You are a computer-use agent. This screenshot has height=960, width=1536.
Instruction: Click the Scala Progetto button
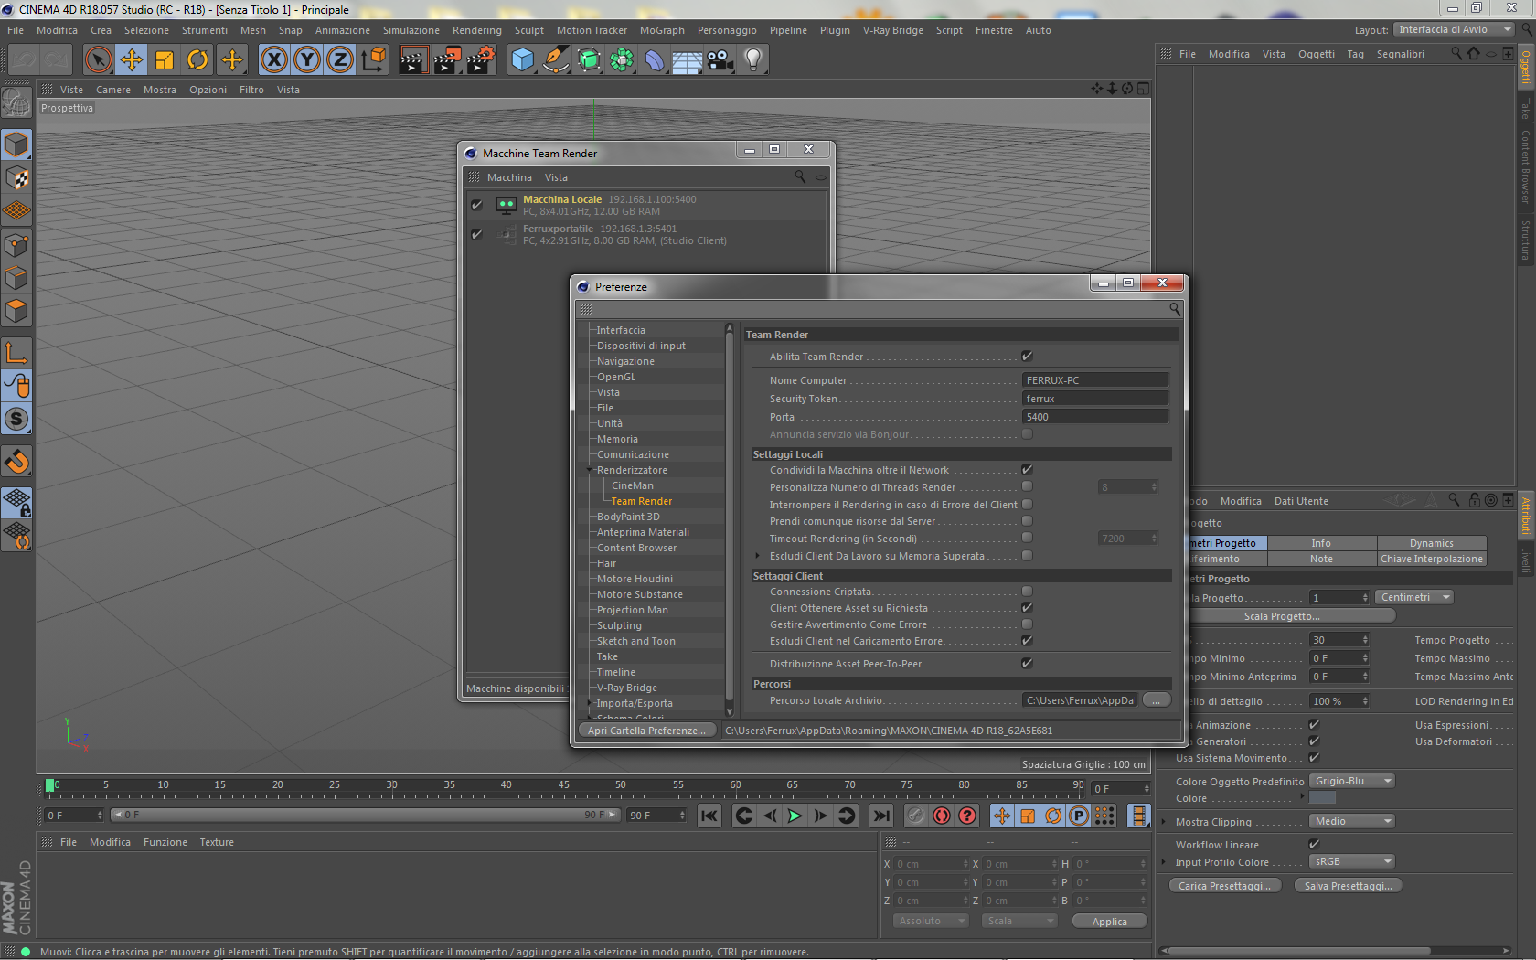pos(1282,616)
